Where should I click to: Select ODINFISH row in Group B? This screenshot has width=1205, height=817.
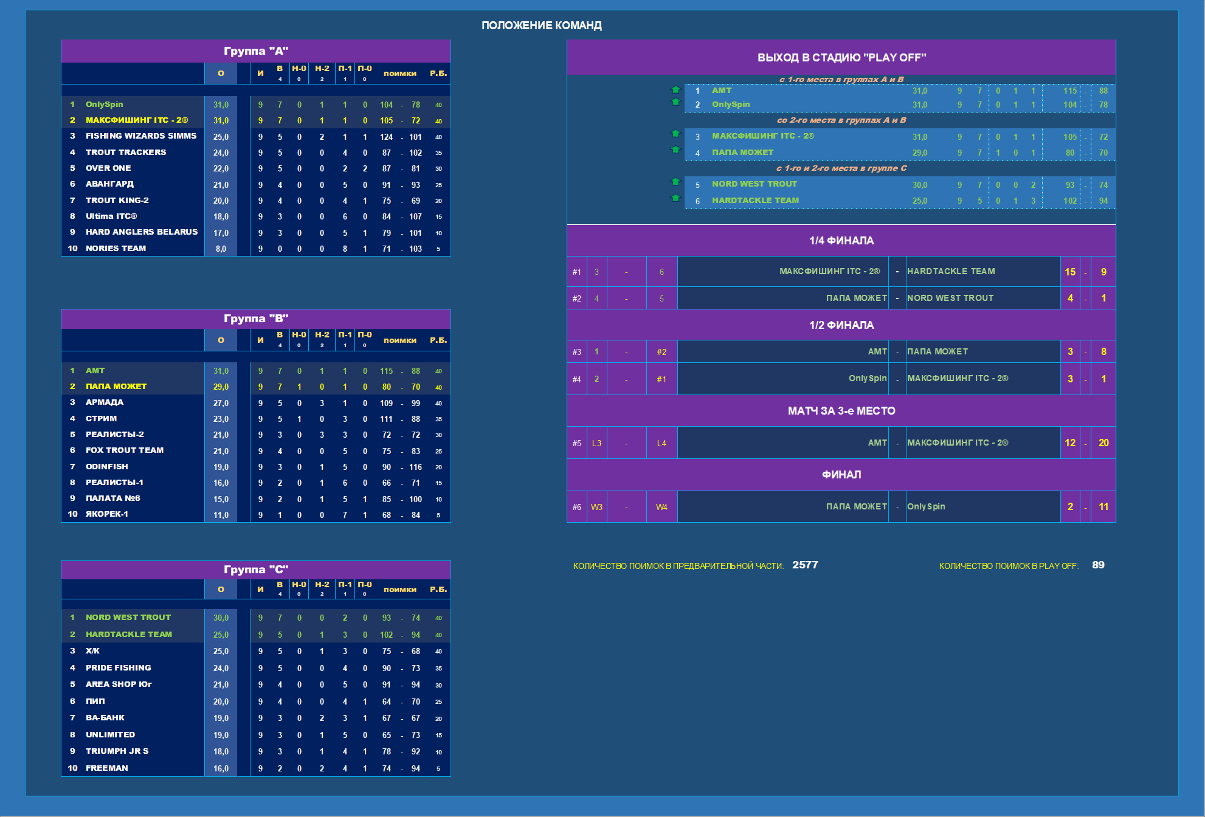coord(256,467)
